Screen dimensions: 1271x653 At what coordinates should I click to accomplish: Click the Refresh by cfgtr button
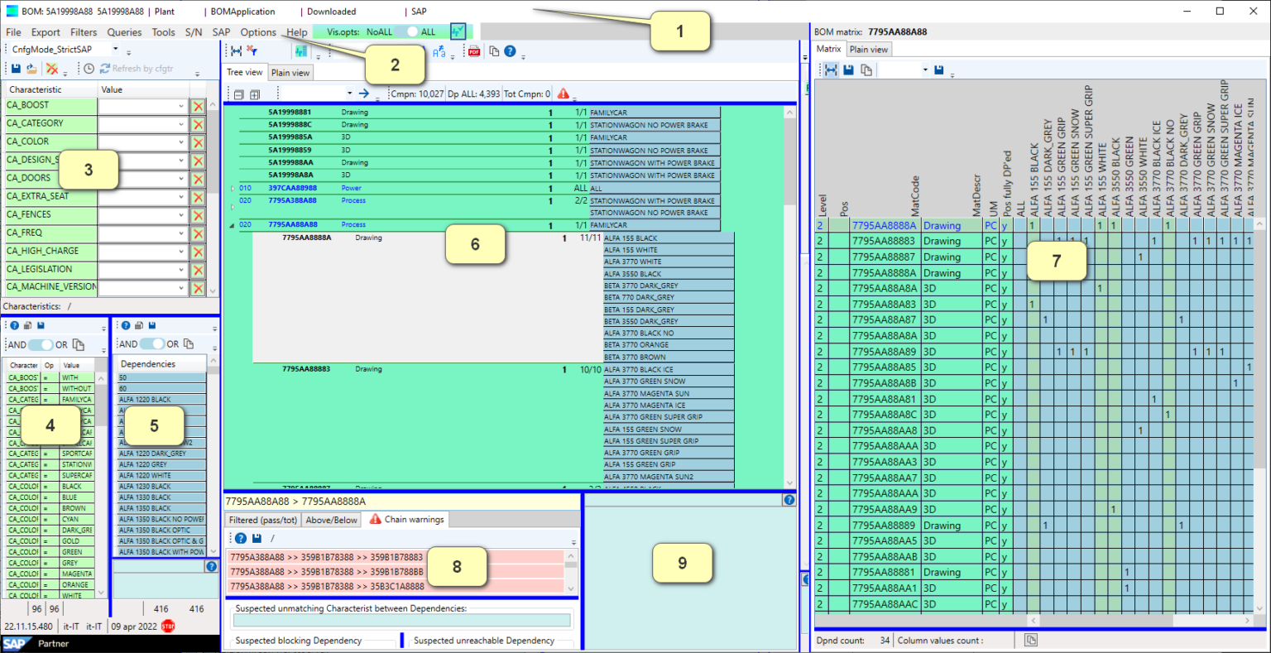pos(137,69)
